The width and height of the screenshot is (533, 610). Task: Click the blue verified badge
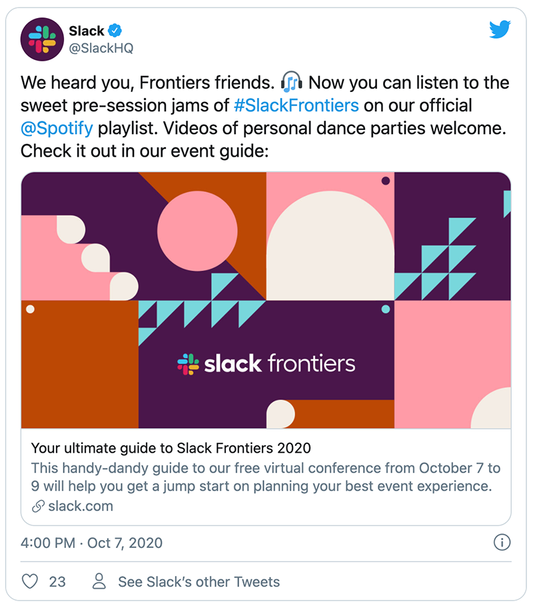[115, 31]
